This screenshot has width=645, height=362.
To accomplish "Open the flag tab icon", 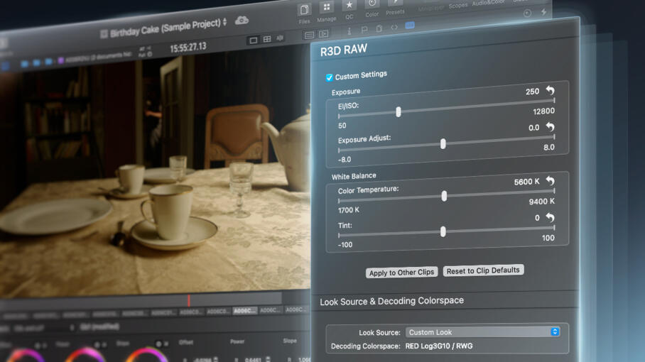I will 364,30.
